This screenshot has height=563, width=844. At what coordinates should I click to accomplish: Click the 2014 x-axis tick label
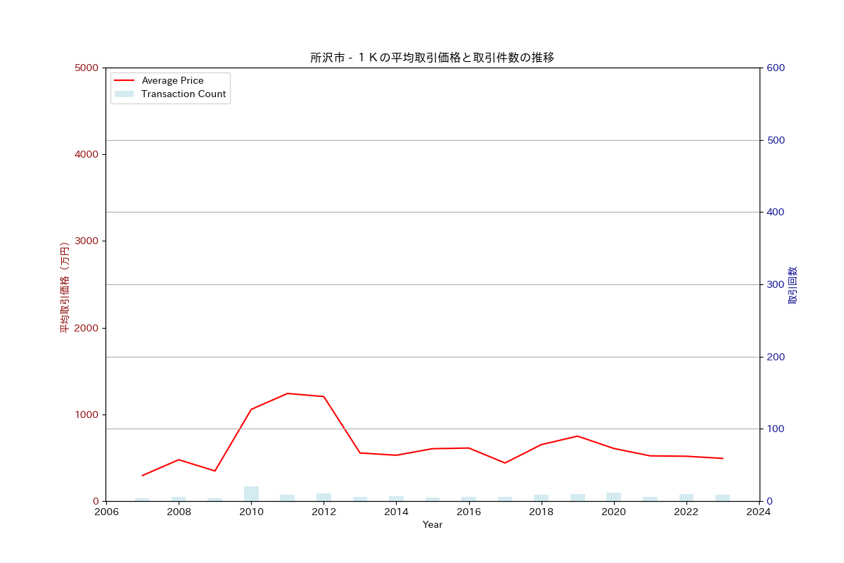(x=396, y=512)
